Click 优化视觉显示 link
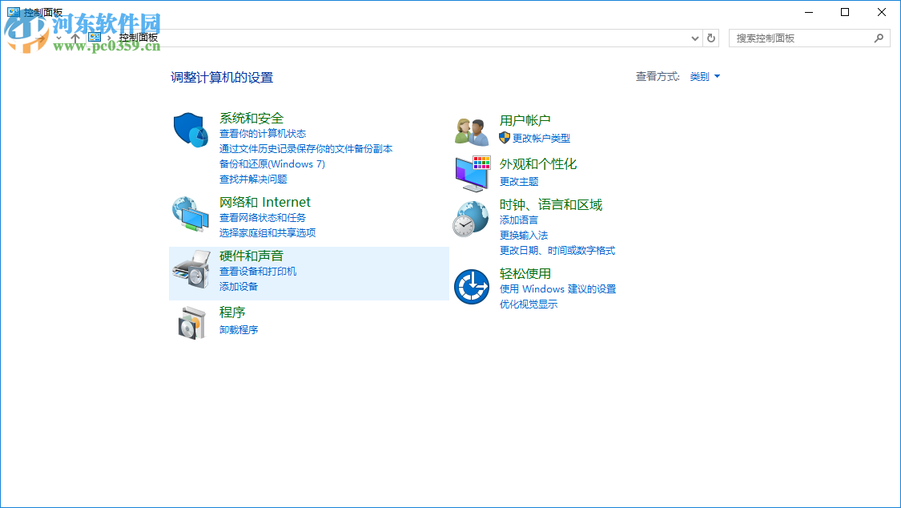The height and width of the screenshot is (508, 901). tap(529, 304)
